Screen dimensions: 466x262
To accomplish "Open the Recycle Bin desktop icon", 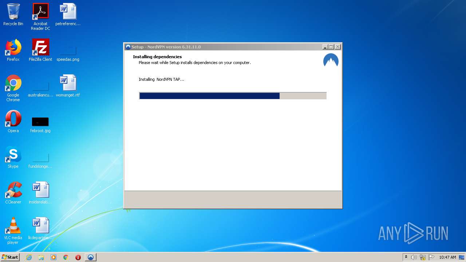I will (13, 15).
